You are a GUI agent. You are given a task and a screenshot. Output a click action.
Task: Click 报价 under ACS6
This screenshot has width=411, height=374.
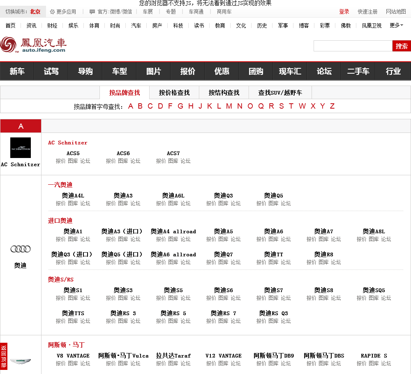(111, 161)
